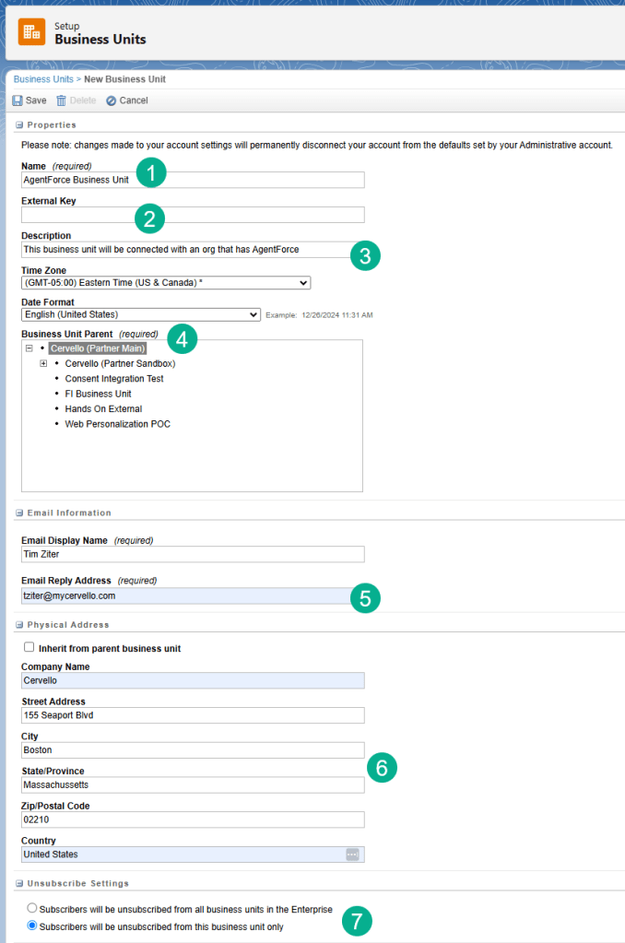Open the Business Units breadcrumb link
The image size is (625, 943).
click(x=43, y=79)
